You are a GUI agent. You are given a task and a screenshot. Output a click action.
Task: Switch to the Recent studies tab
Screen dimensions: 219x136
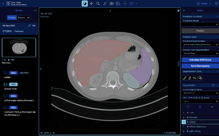tap(21, 18)
